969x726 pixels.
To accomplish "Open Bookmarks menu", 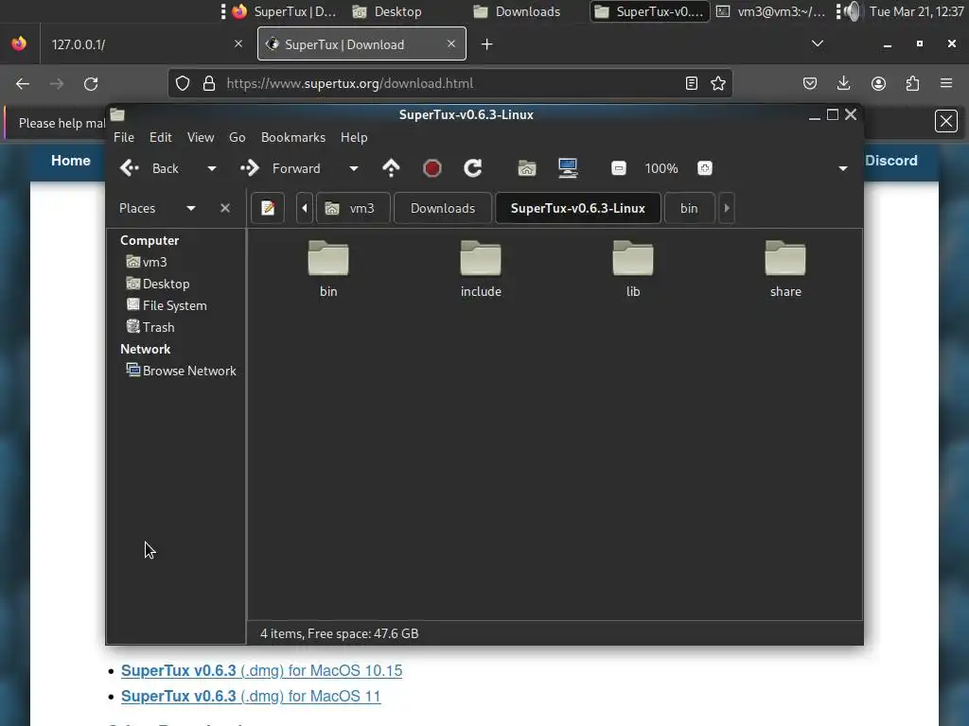I will pos(293,137).
